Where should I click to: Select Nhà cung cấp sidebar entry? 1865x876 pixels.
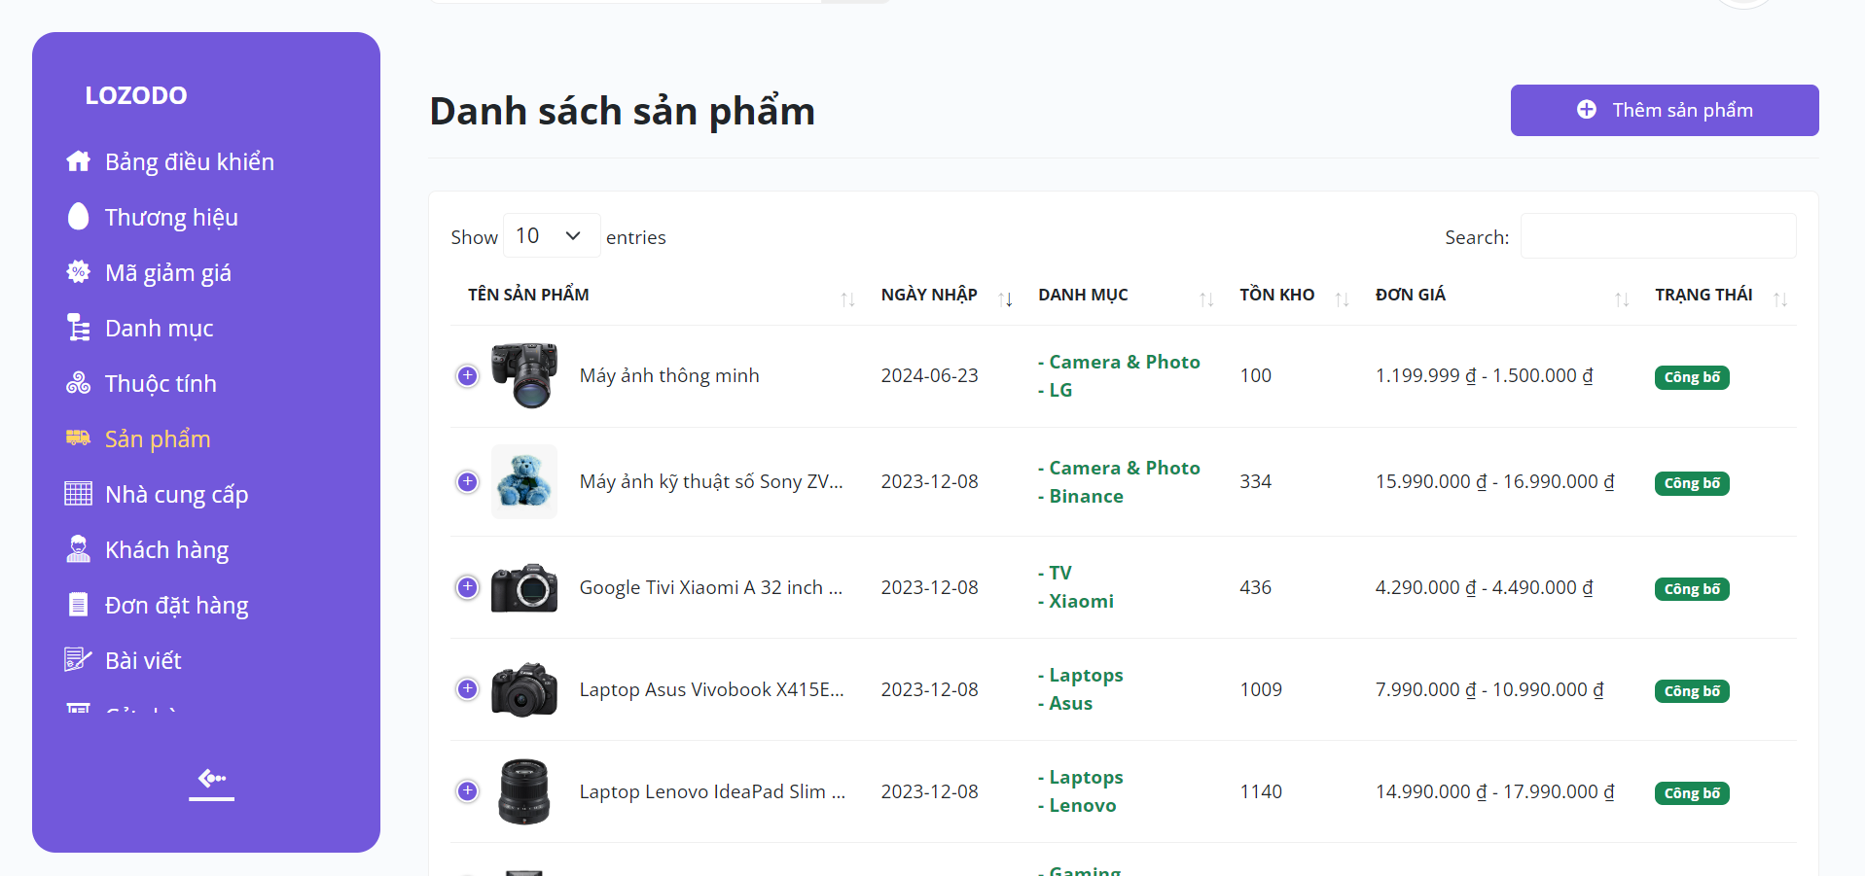pyautogui.click(x=177, y=495)
